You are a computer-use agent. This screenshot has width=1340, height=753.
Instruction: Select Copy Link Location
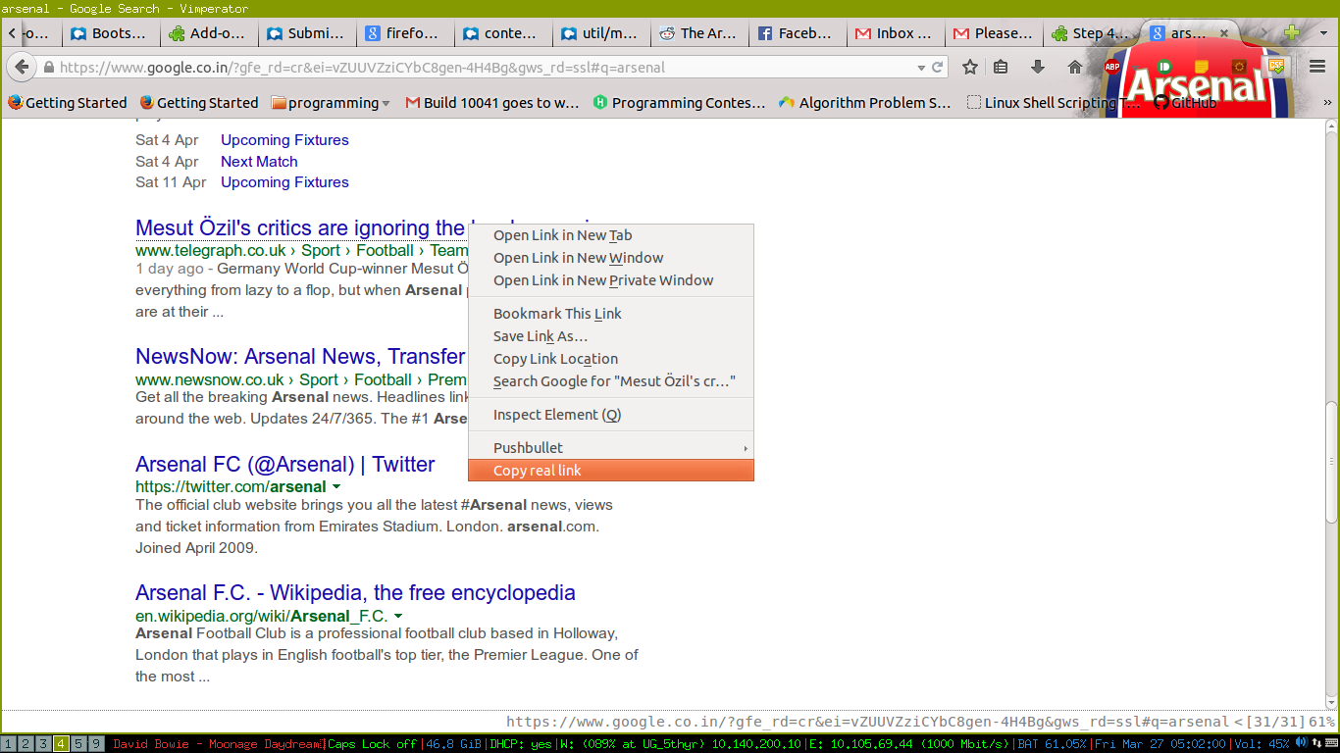tap(611, 359)
